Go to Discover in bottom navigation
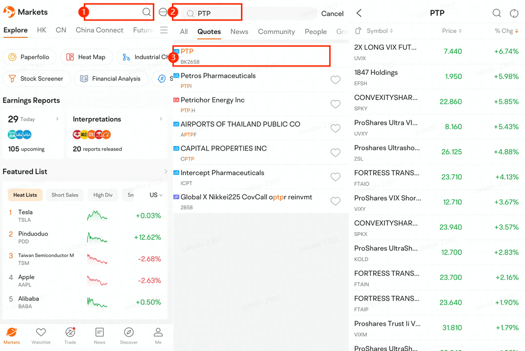The image size is (525, 351). 129,336
